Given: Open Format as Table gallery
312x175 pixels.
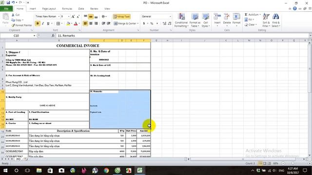Looking at the screenshot, I should pos(195,20).
